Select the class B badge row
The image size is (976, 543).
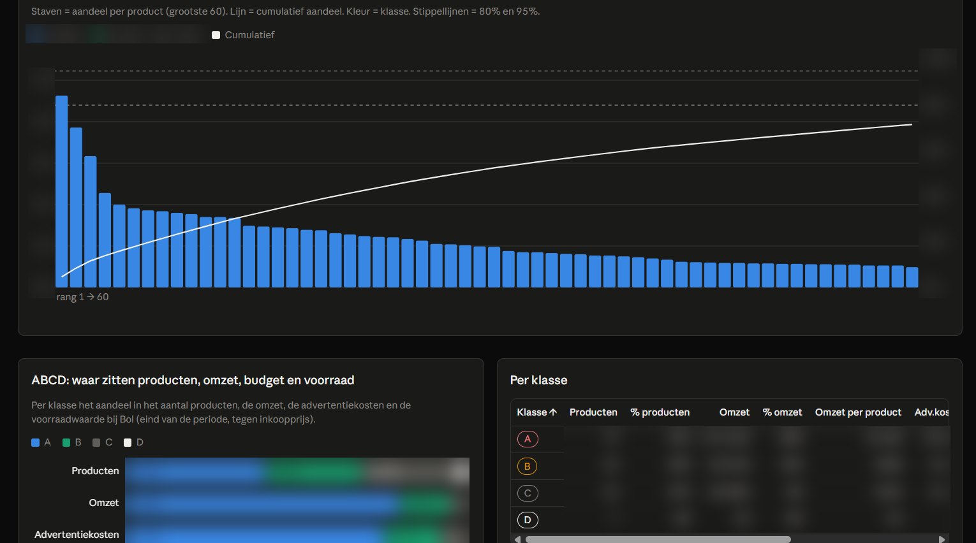pos(528,467)
